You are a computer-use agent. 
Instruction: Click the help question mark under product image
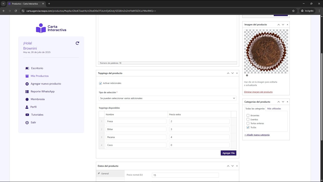pos(247,75)
